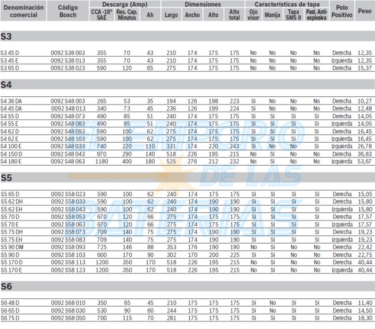Click the 'Ah' column header

(150, 14)
